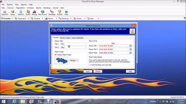This screenshot has width=186, height=104.
Task: Click the Version 9.0.1625.4 status text
Action: click(x=177, y=97)
